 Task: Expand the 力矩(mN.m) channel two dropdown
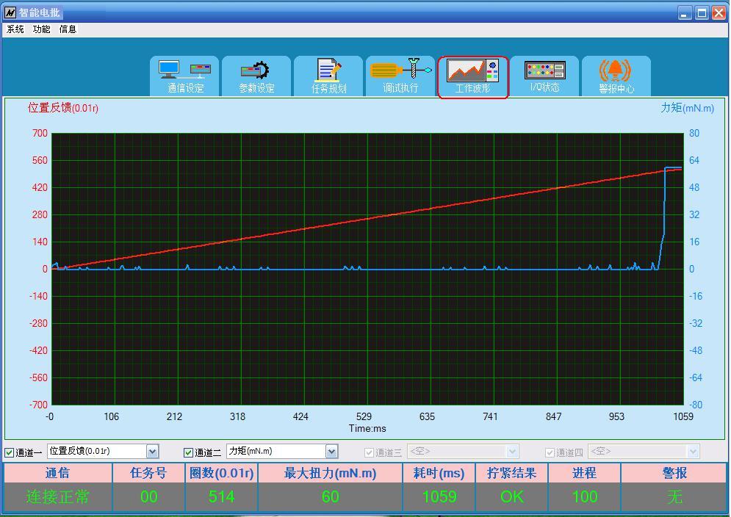[x=331, y=451]
